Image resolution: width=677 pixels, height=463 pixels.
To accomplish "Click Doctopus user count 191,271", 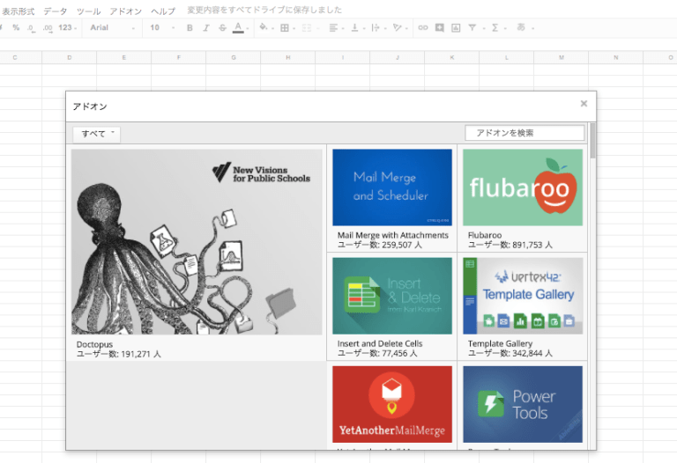I will coord(119,354).
